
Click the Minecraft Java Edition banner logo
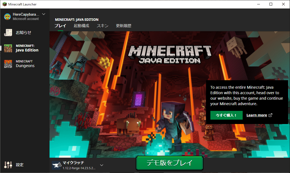tap(170, 55)
